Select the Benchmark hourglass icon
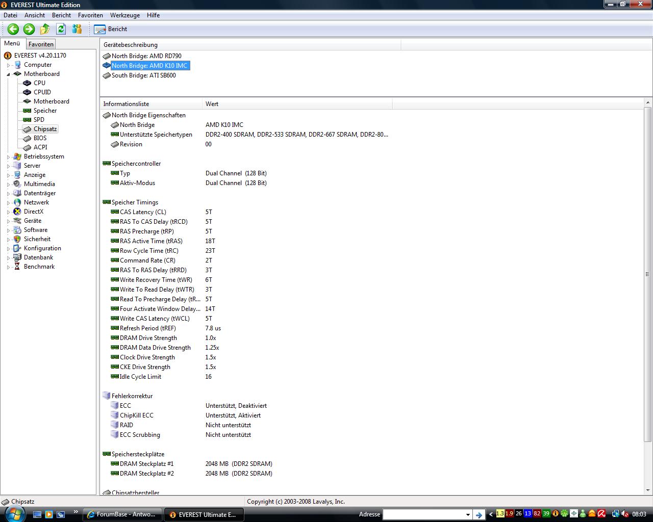653x522 pixels. [x=17, y=267]
